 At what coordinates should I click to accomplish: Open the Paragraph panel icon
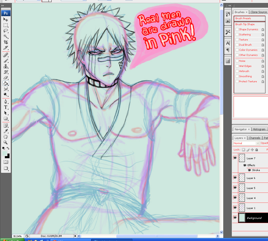pyautogui.click(x=228, y=50)
